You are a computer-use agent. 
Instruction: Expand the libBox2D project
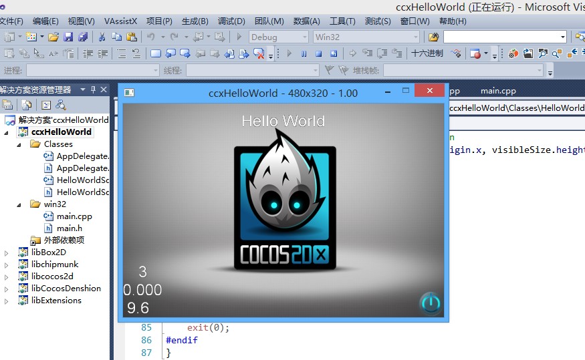click(6, 253)
